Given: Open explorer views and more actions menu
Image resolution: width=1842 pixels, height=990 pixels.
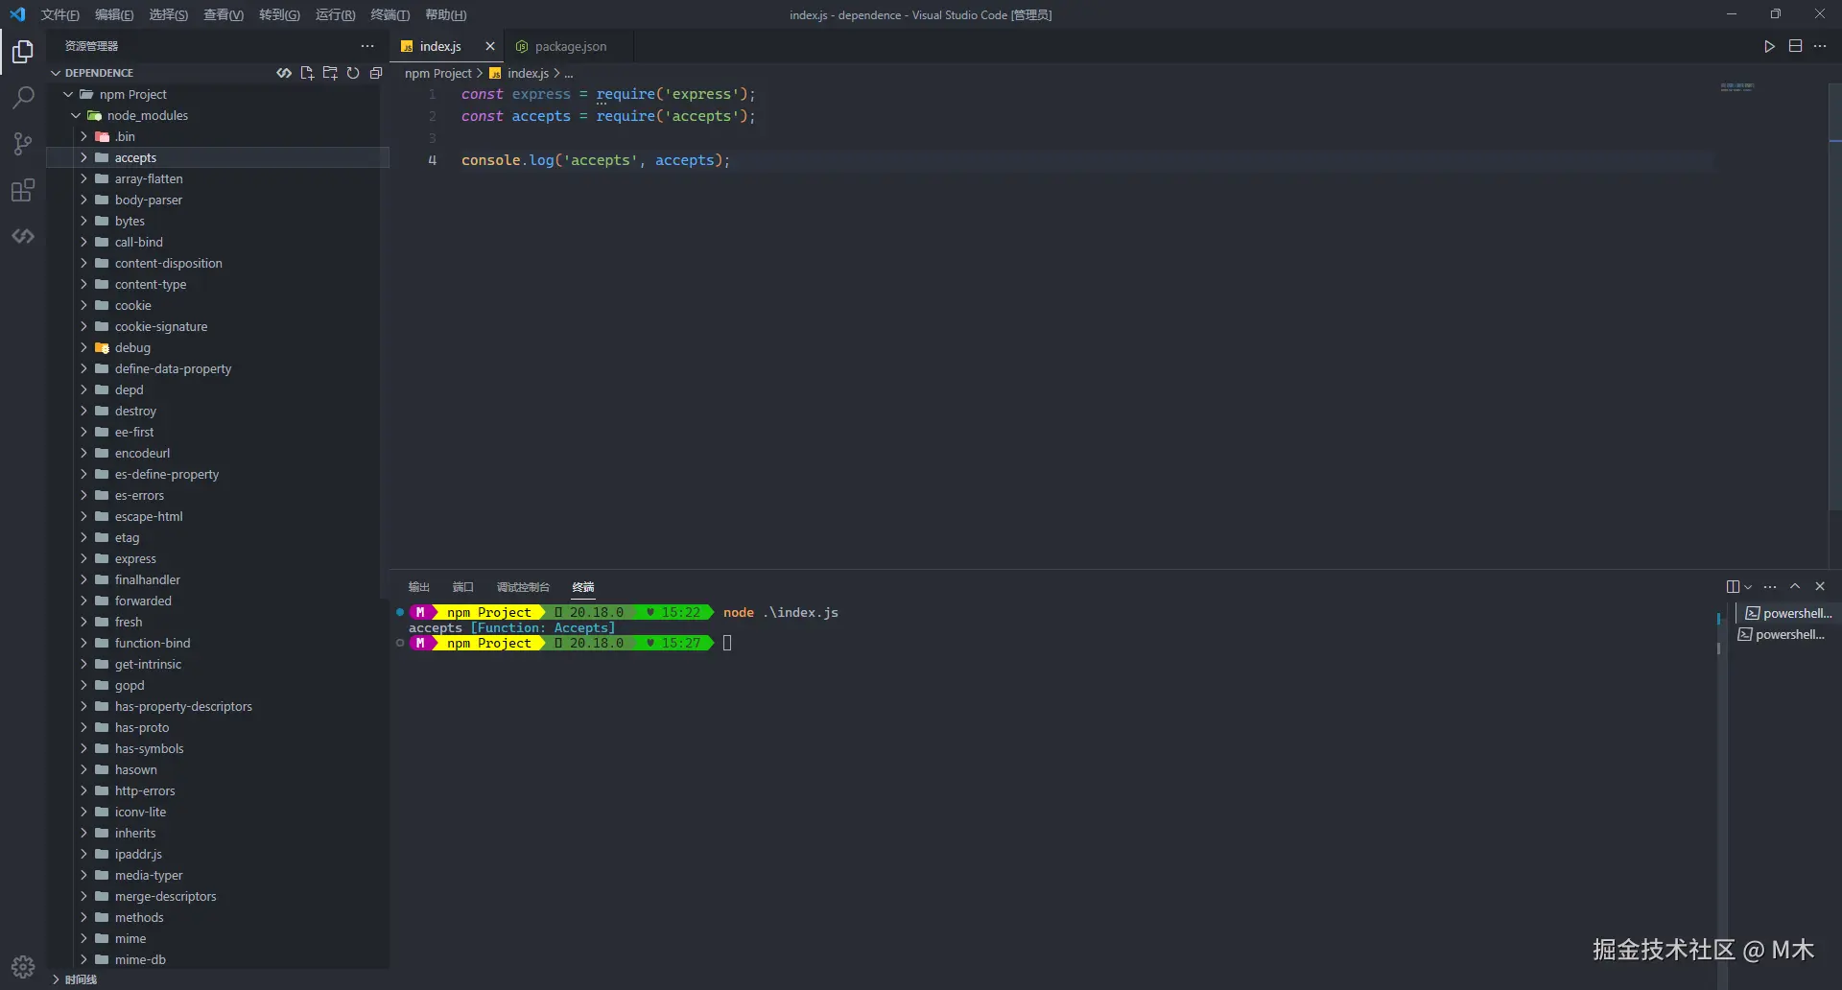Looking at the screenshot, I should click(367, 46).
